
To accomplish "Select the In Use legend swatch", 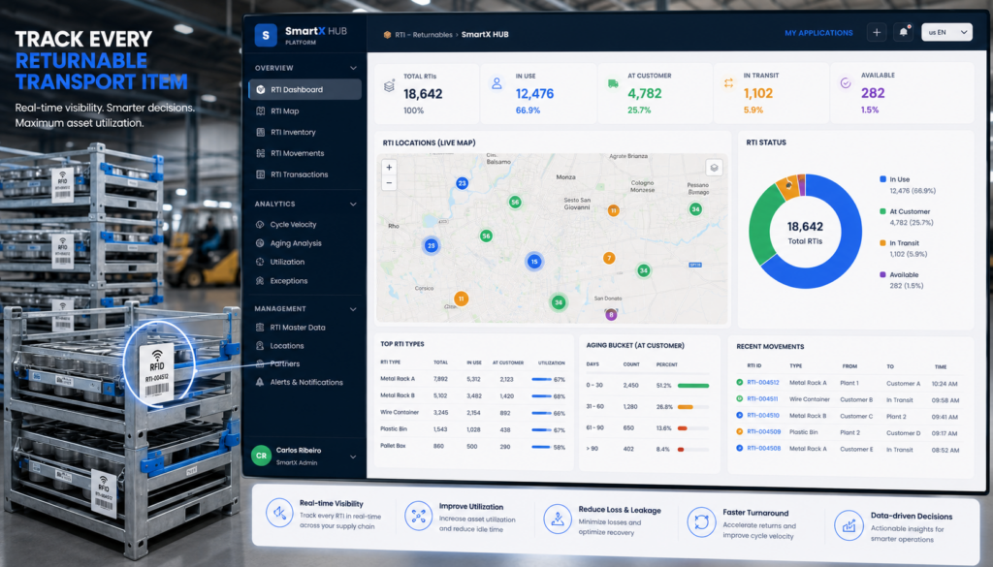I will [882, 179].
